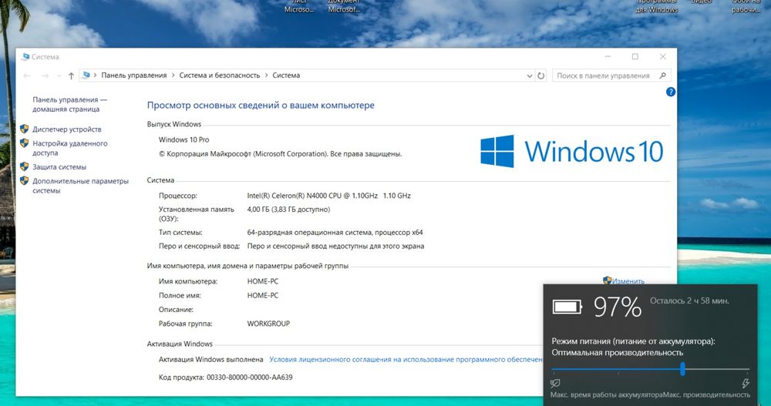The width and height of the screenshot is (771, 406).
Task: Click the shield icon beside Диспетчер устройств
Action: (x=24, y=129)
